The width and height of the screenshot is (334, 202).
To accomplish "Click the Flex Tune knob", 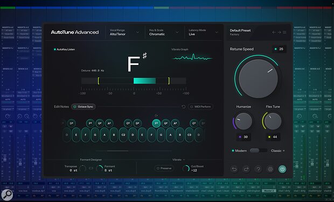I will pos(273,121).
